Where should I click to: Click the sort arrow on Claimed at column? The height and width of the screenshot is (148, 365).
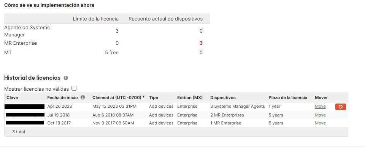[143, 97]
